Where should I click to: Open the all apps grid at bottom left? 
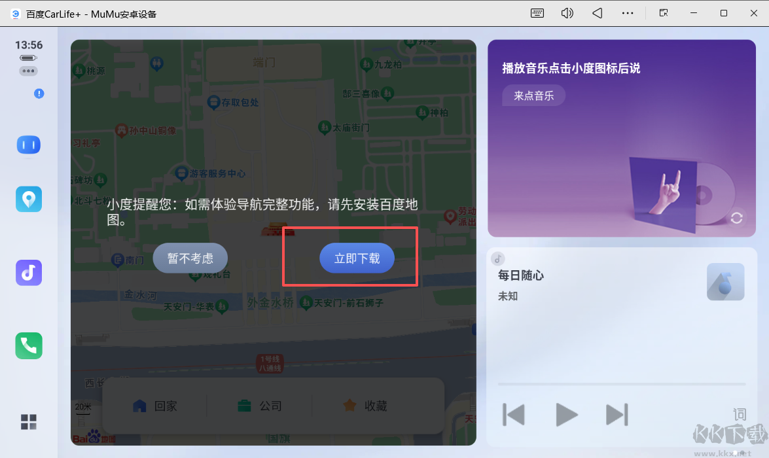(x=28, y=423)
